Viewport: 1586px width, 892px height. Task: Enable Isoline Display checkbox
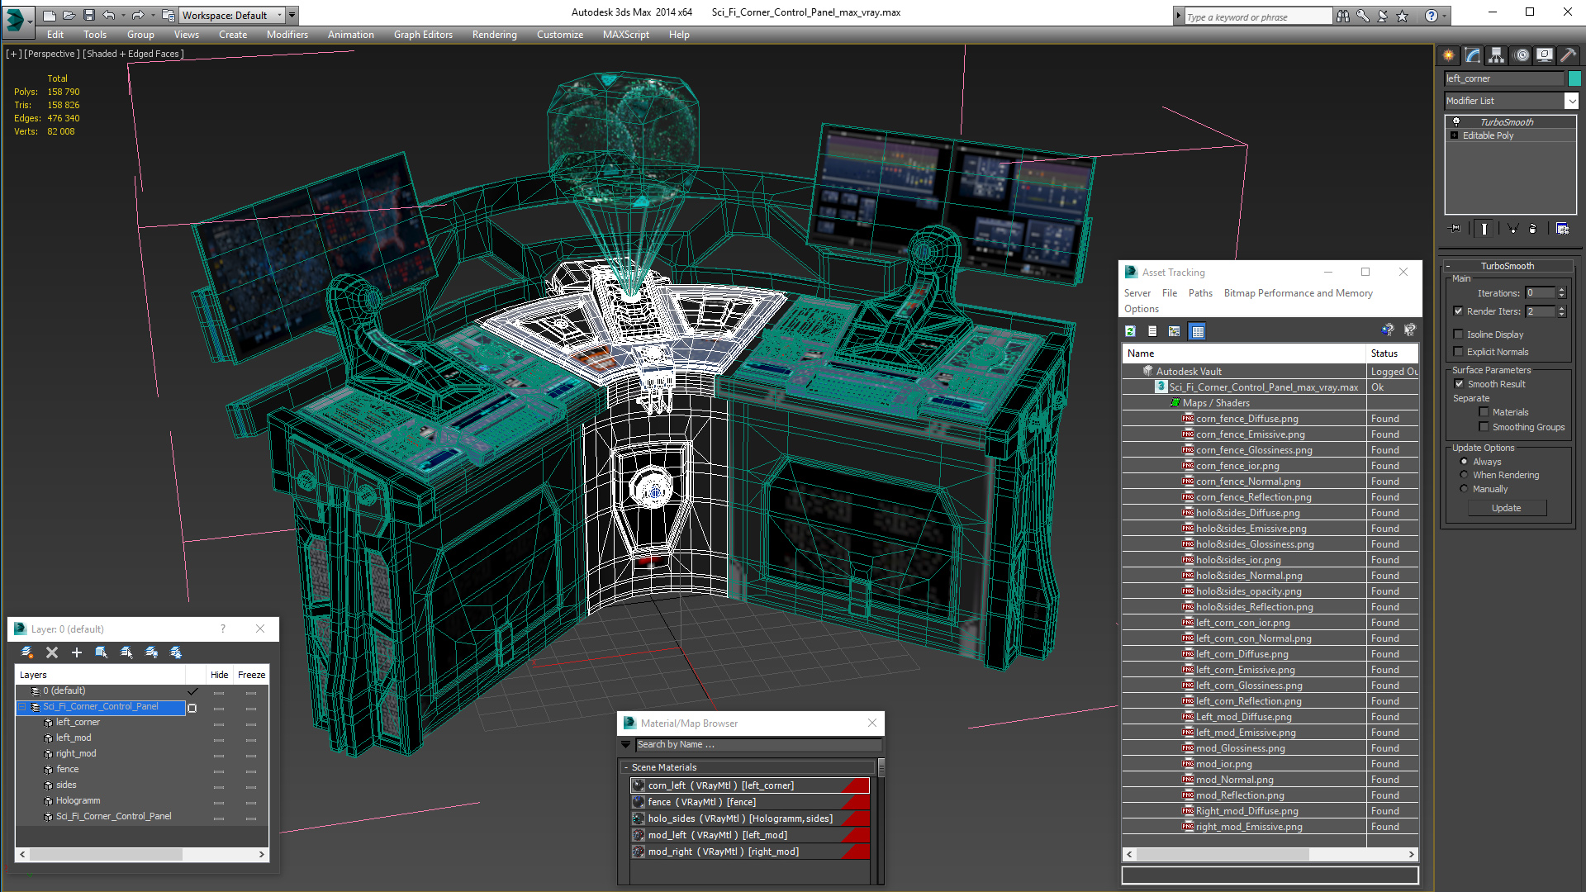click(1459, 334)
